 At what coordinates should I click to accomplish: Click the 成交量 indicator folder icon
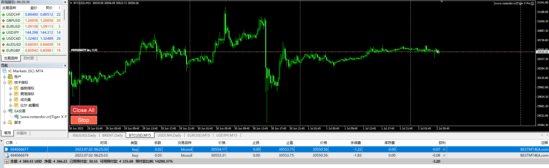tap(16, 100)
